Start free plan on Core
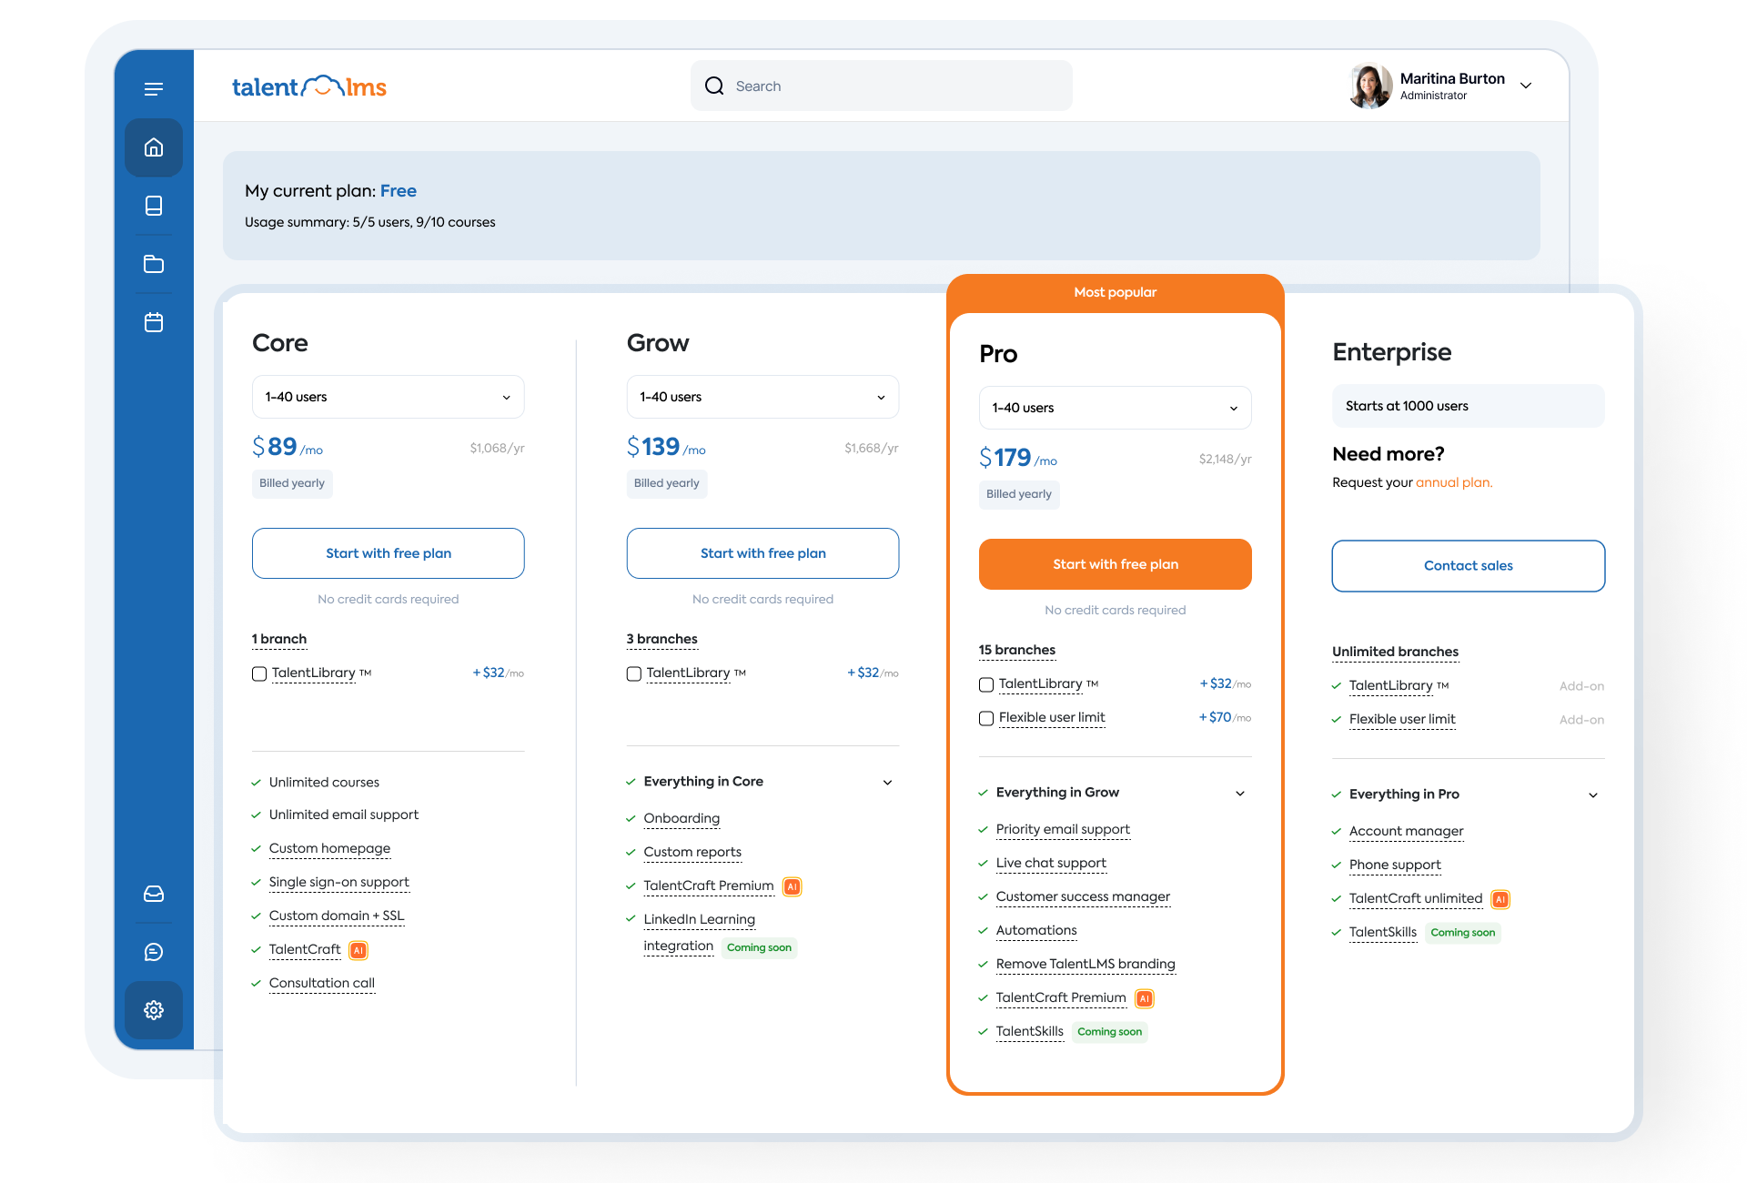This screenshot has width=1747, height=1184. coord(389,553)
